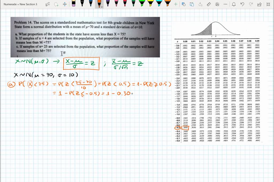Select the ruler tool
This screenshot has height=182, width=274.
tap(208, 4)
